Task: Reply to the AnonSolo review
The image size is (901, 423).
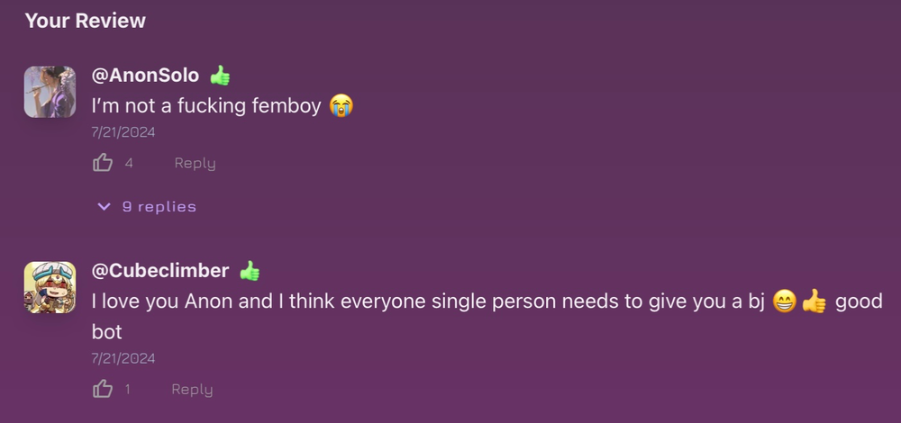Action: [195, 163]
